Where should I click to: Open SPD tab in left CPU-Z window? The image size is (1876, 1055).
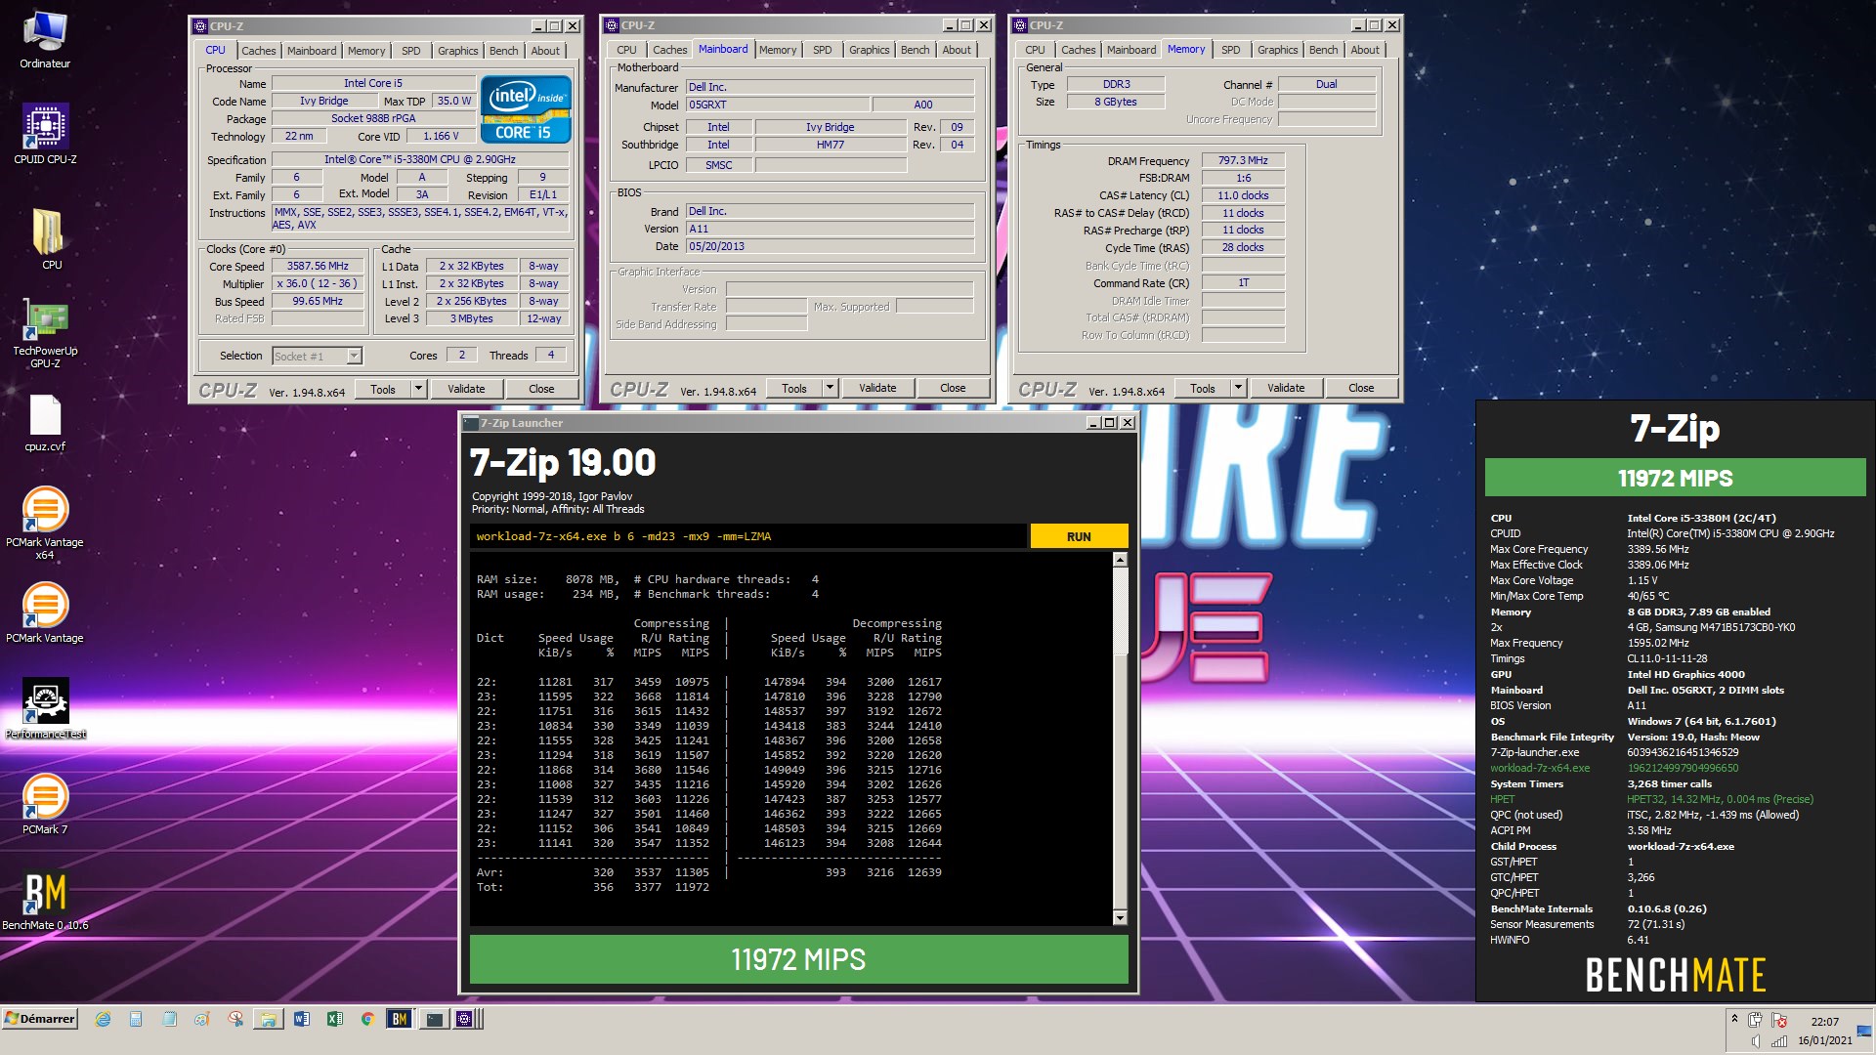pos(411,51)
